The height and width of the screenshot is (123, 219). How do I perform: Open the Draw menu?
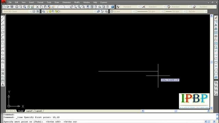click(57, 2)
